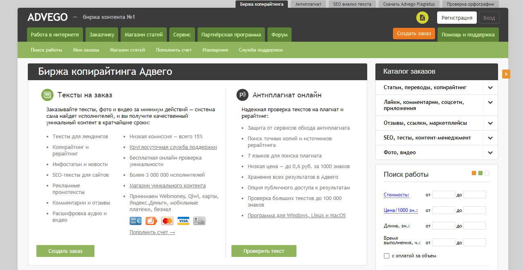Focus the Стоимость 'от' input field
The image size is (523, 270).
point(444,195)
